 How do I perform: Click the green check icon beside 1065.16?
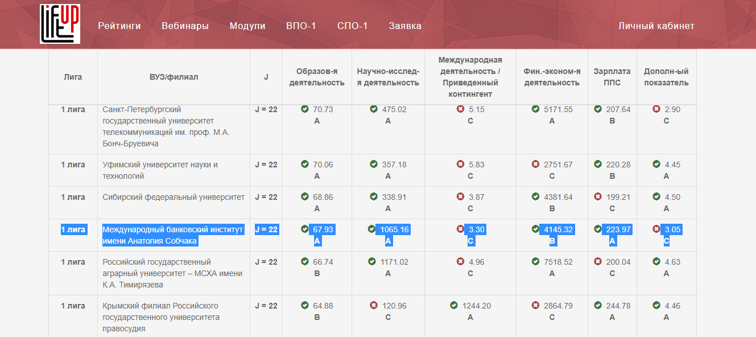pyautogui.click(x=371, y=229)
